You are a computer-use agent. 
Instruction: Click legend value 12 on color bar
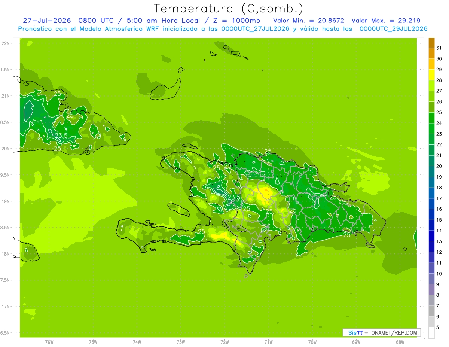(439, 252)
